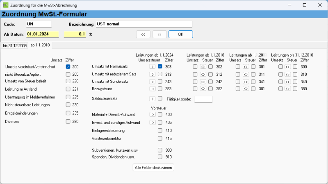The height and width of the screenshot is (184, 328).
Task: Click the arrow button for Saldosteuersatz
Action: click(152, 99)
